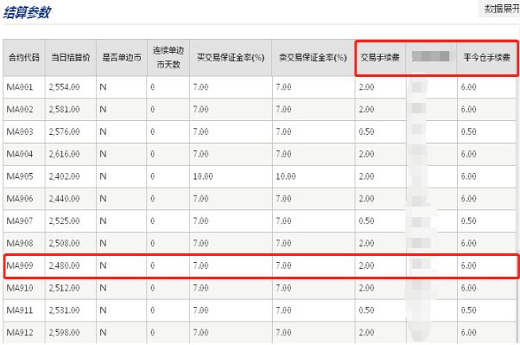Select the 是否单边市 column header
The height and width of the screenshot is (345, 520).
click(x=122, y=57)
